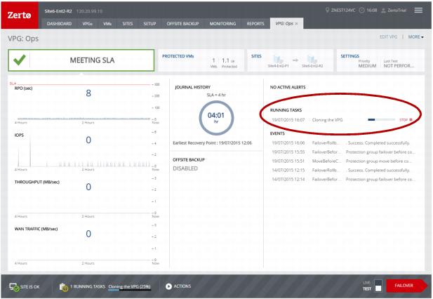Screen dimensions: 433x299
Task: Click the Zerto logo
Action: (x=20, y=15)
